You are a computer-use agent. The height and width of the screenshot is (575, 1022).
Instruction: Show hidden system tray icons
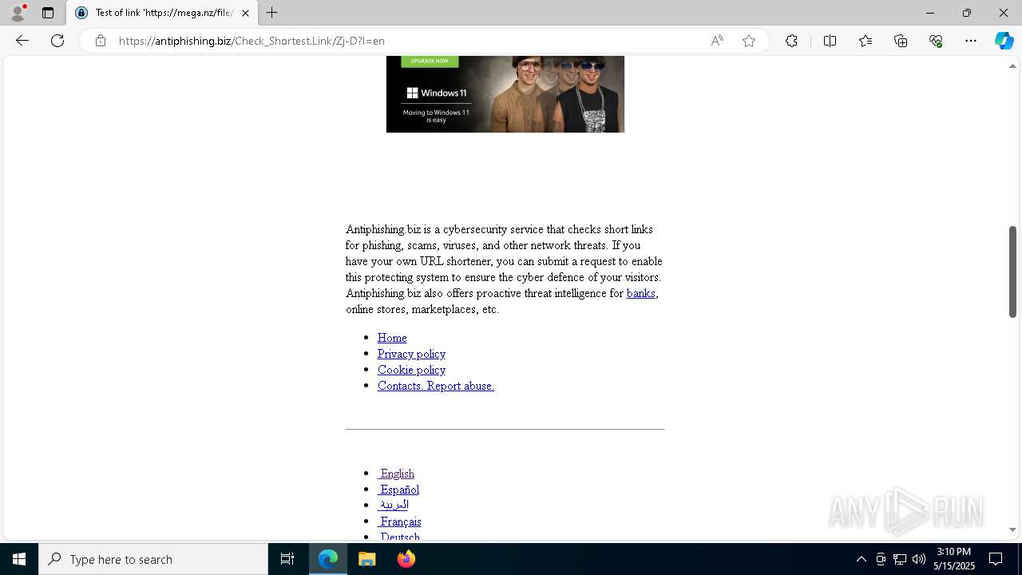click(862, 559)
